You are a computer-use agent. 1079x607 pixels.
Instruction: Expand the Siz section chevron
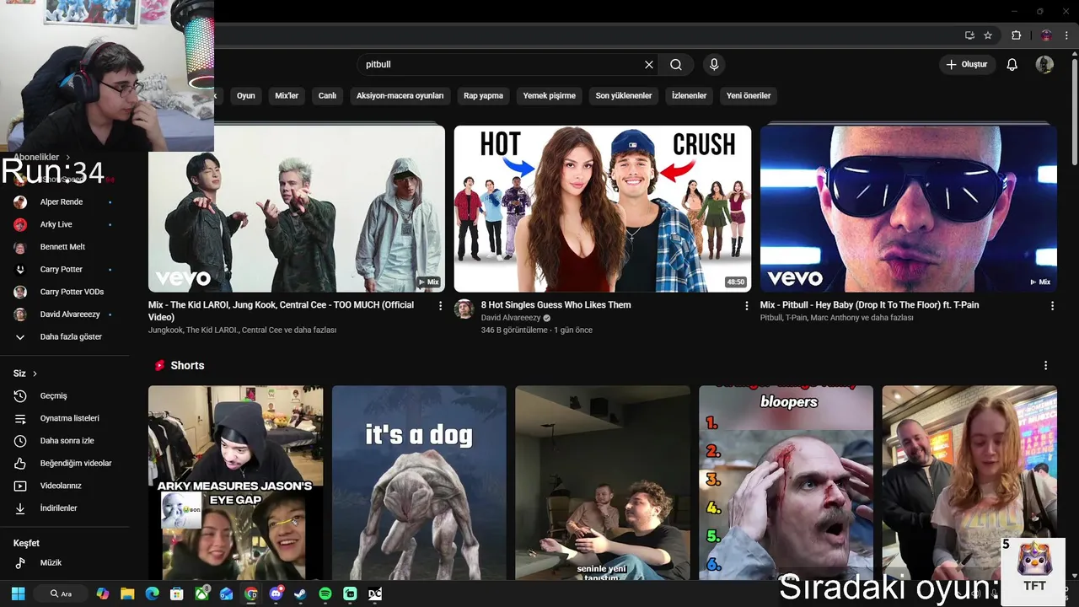pyautogui.click(x=35, y=373)
